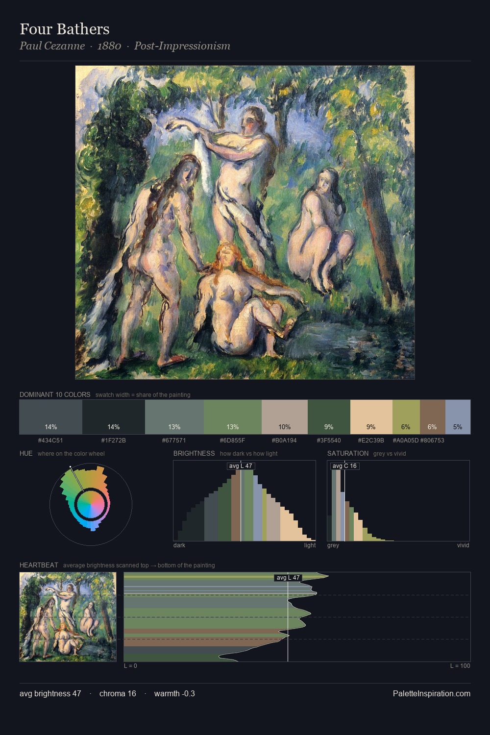Select the hex label #A0A05D
This screenshot has height=735, width=490.
point(406,440)
